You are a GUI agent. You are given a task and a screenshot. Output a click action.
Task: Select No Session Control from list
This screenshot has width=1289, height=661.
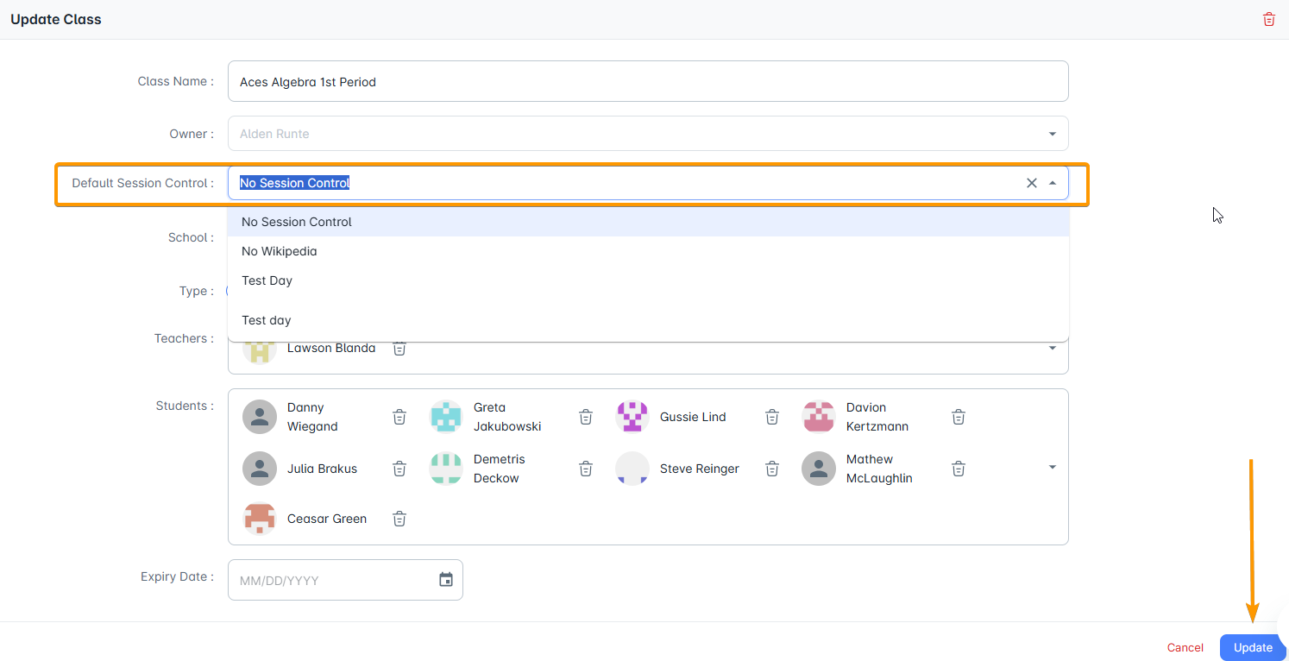coord(648,222)
